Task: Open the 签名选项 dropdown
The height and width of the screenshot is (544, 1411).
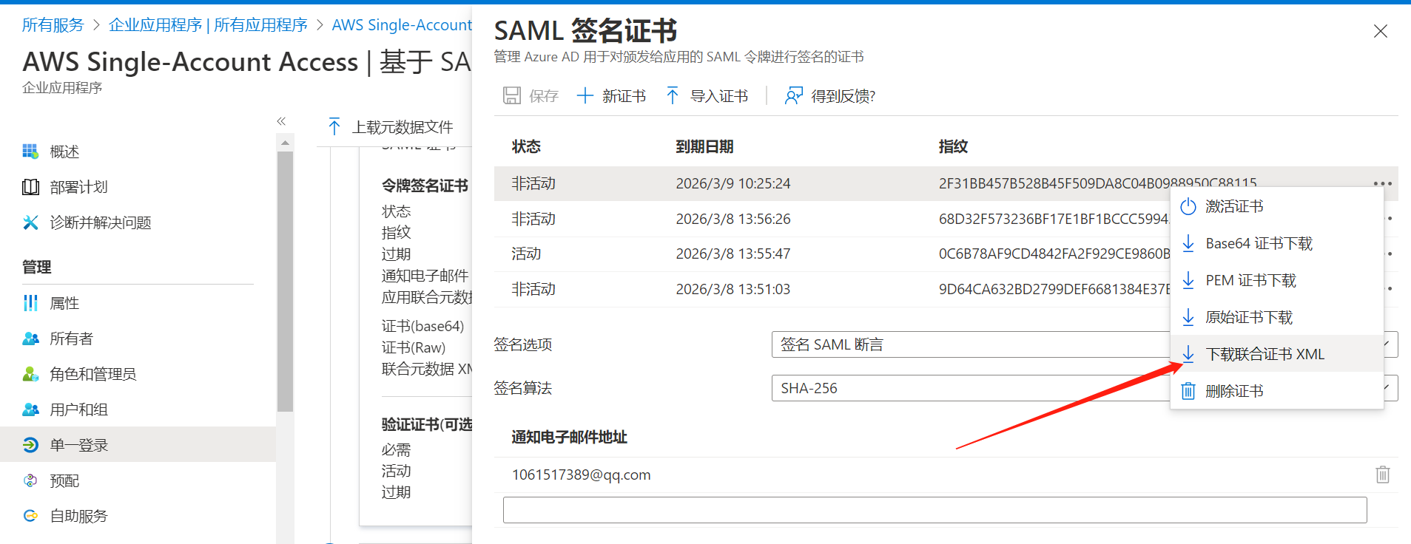Action: tap(1085, 344)
